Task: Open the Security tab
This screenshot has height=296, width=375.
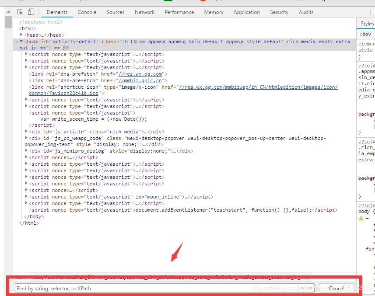Action: pyautogui.click(x=279, y=12)
